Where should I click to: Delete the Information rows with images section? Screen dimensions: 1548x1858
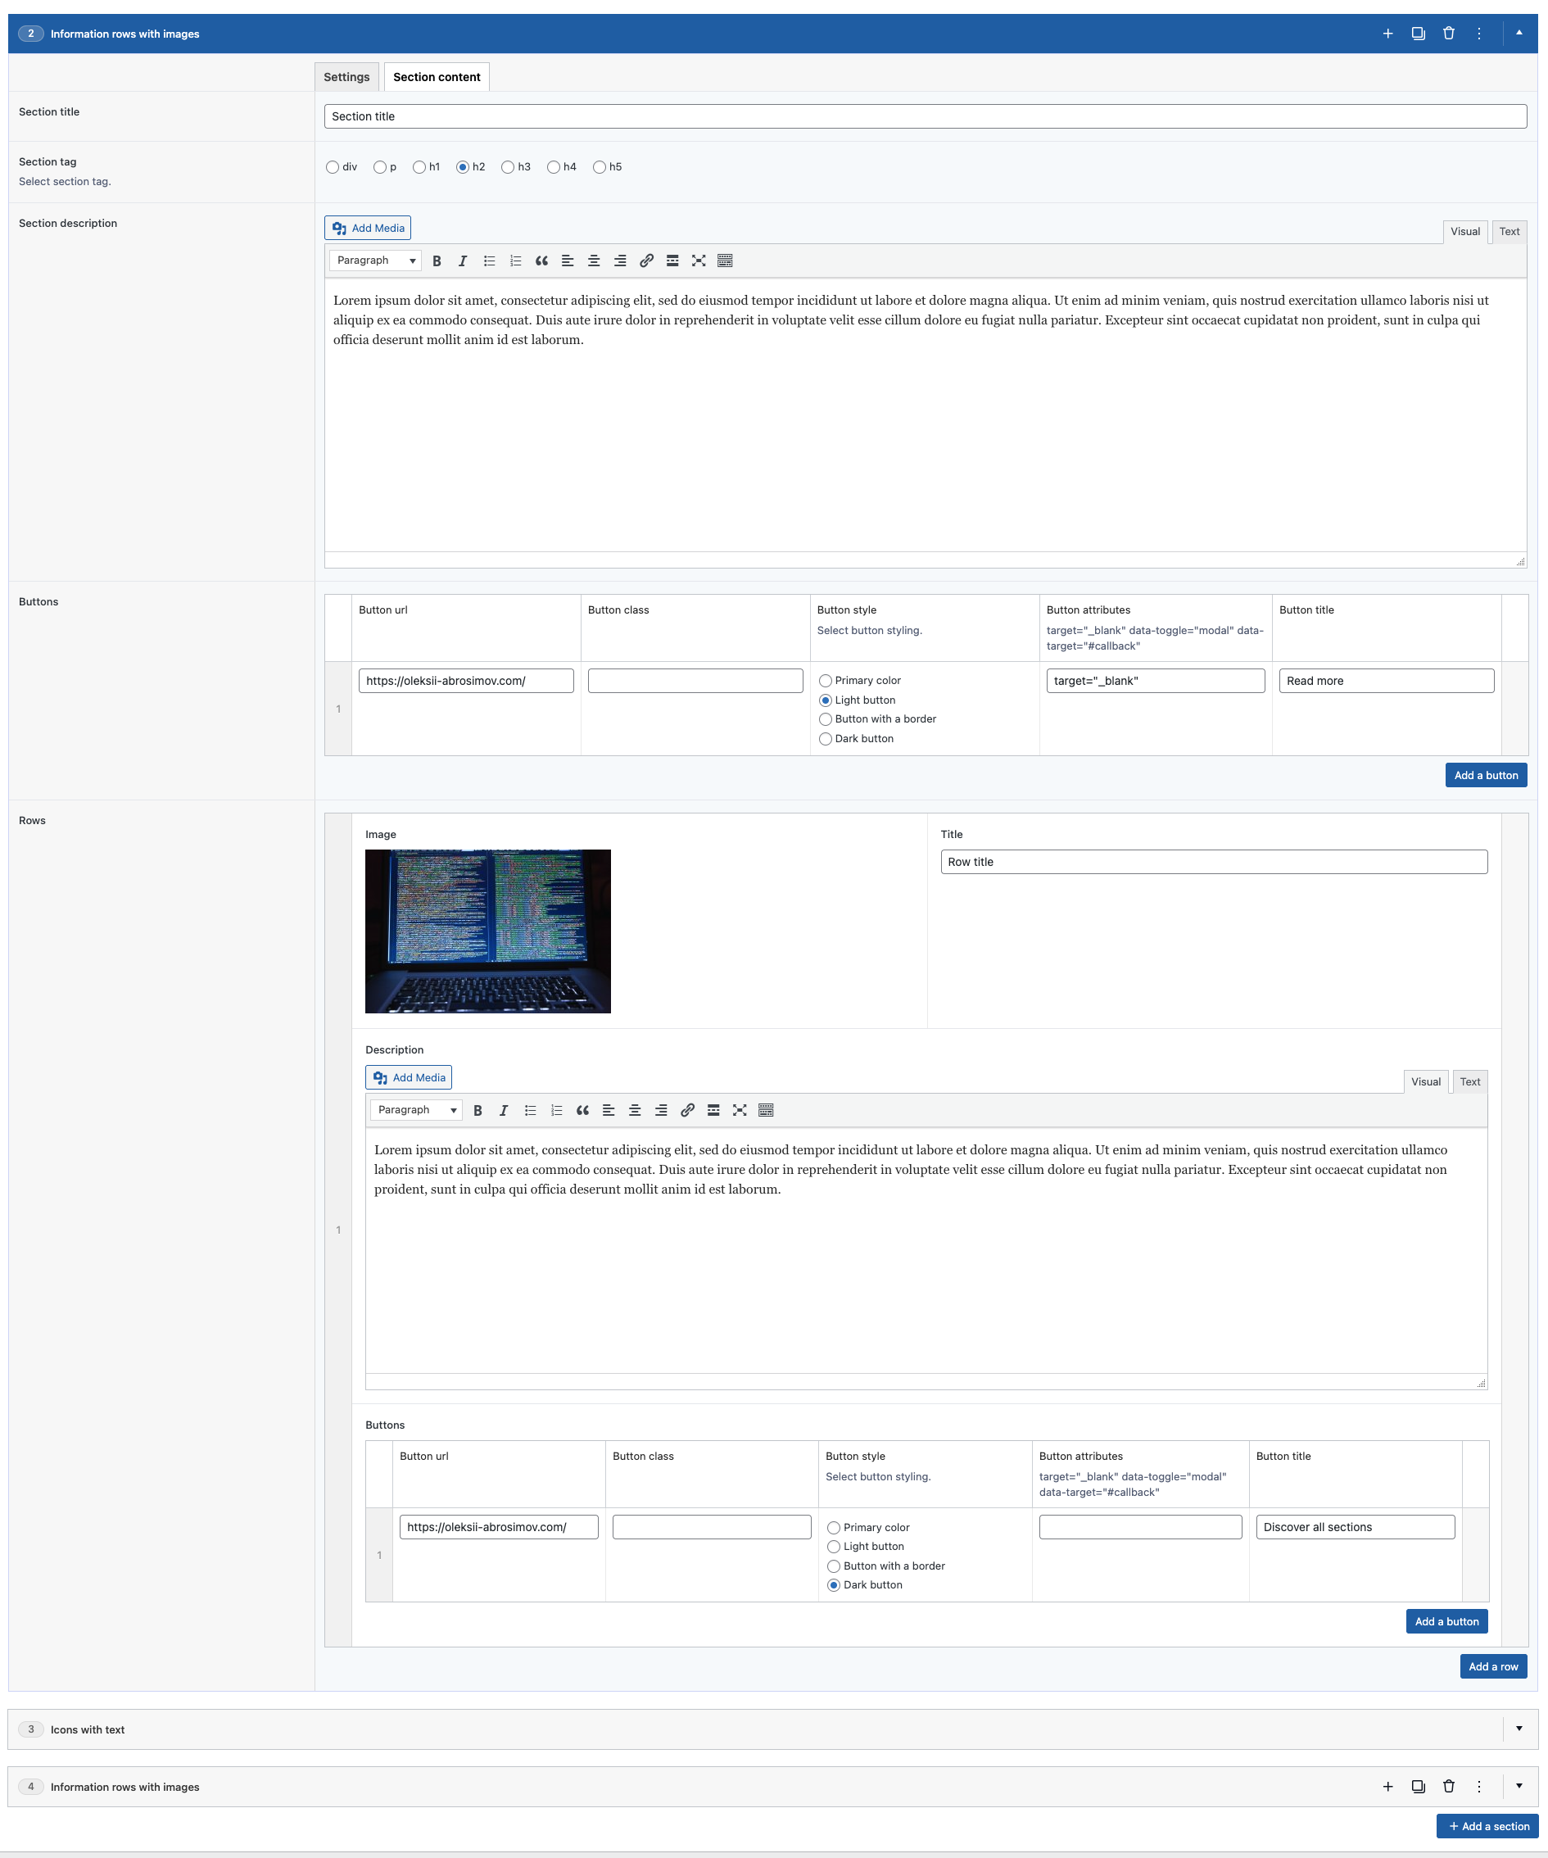pyautogui.click(x=1448, y=33)
